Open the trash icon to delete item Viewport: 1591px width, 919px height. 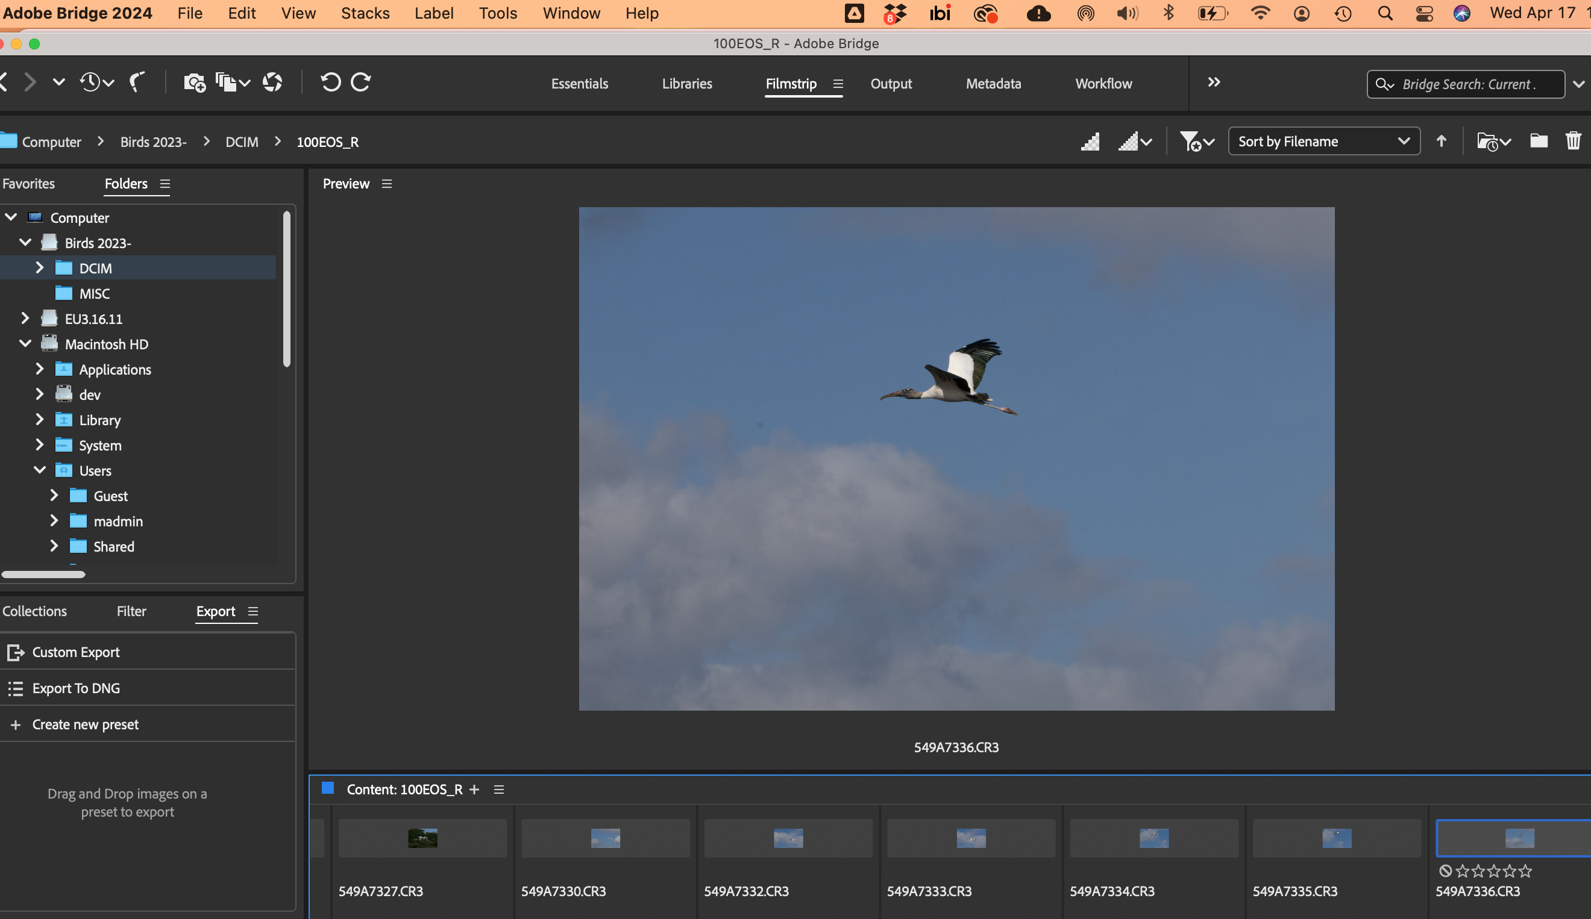(1574, 141)
